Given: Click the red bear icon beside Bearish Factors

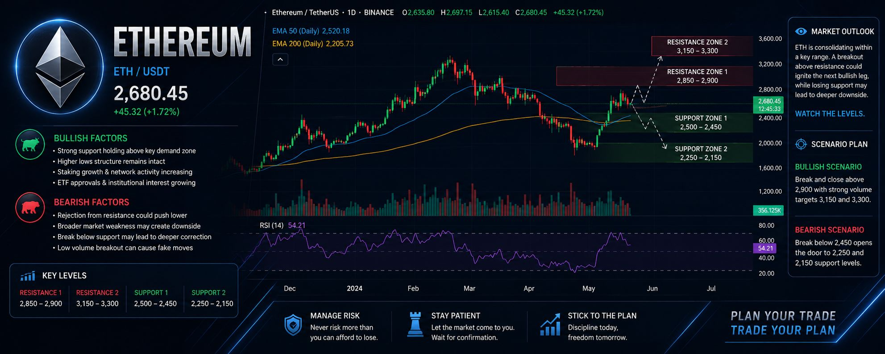Looking at the screenshot, I should click(x=30, y=208).
